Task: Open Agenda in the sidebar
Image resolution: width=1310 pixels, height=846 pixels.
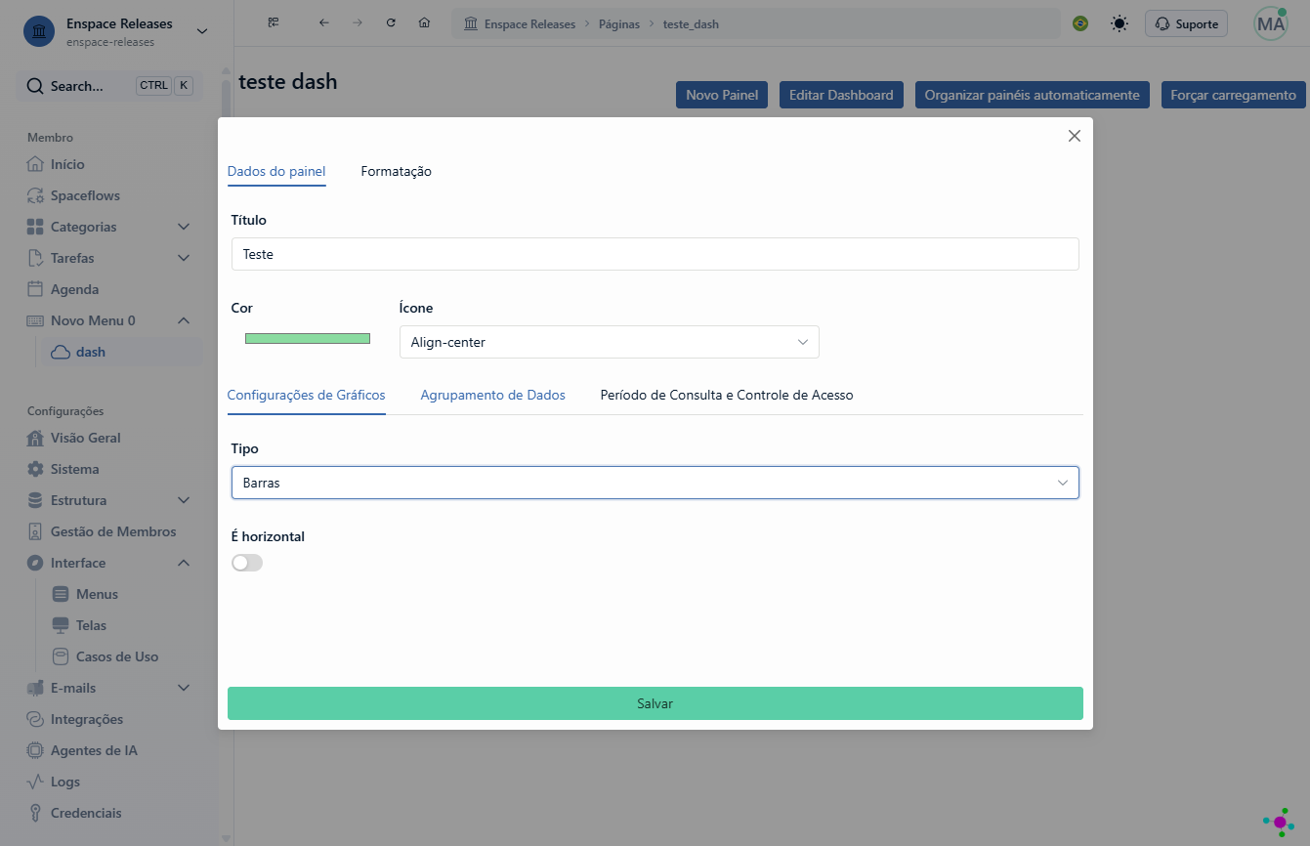Action: 109,289
